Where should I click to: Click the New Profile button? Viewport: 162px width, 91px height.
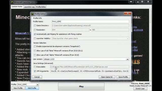pos(18,88)
